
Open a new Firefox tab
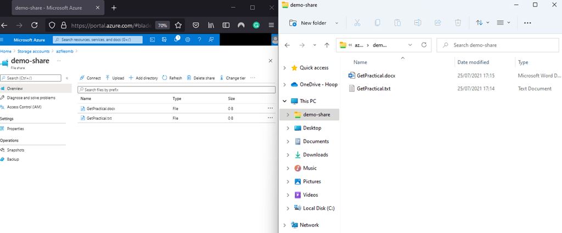(x=114, y=8)
